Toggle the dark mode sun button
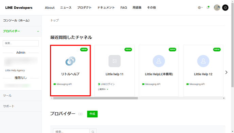The height and width of the screenshot is (133, 234). pos(225,7)
